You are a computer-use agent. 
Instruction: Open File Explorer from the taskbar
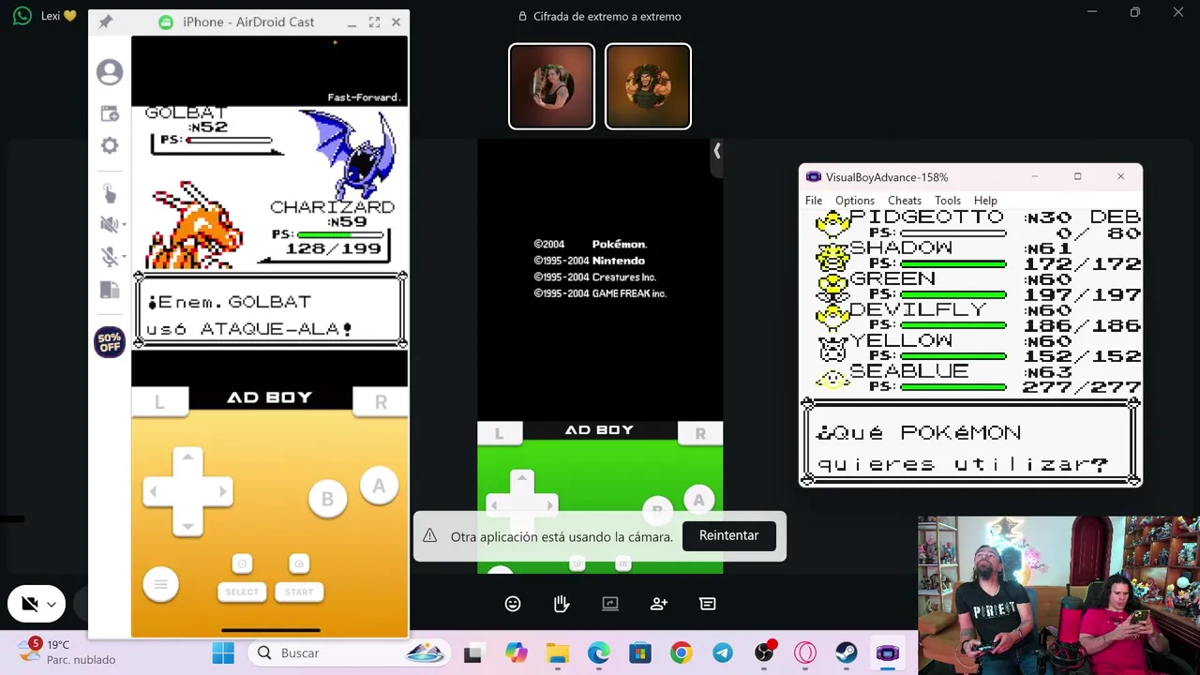pos(558,653)
